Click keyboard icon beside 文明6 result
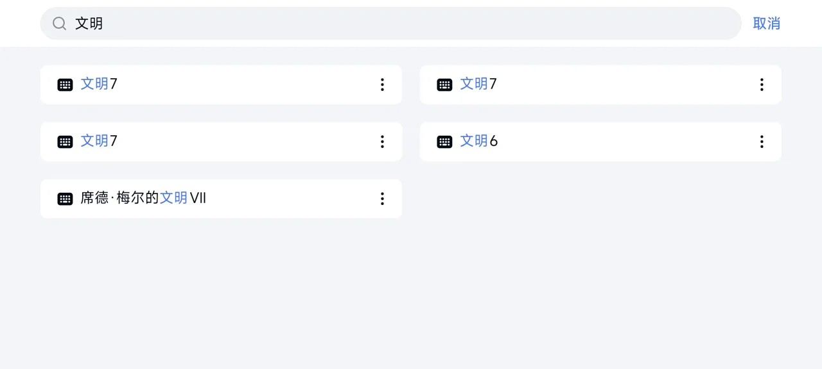 click(444, 142)
